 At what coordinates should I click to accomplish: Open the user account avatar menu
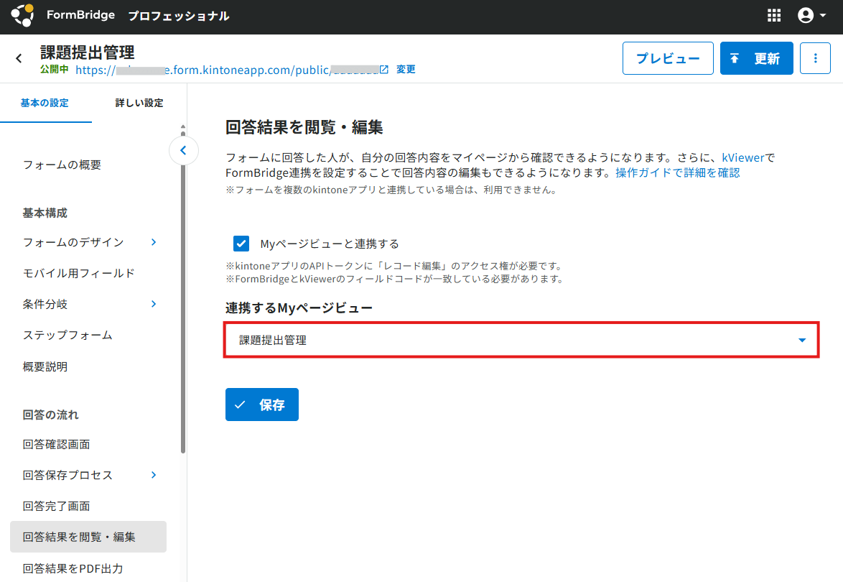click(811, 16)
